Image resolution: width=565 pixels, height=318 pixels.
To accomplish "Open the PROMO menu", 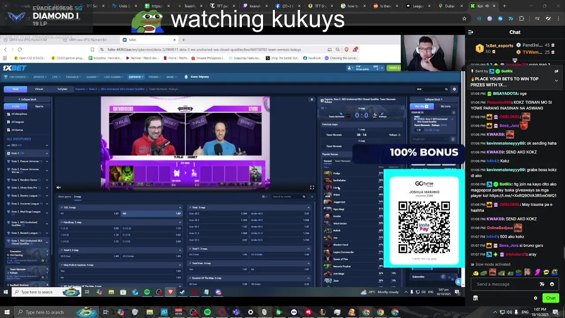I will pyautogui.click(x=154, y=77).
